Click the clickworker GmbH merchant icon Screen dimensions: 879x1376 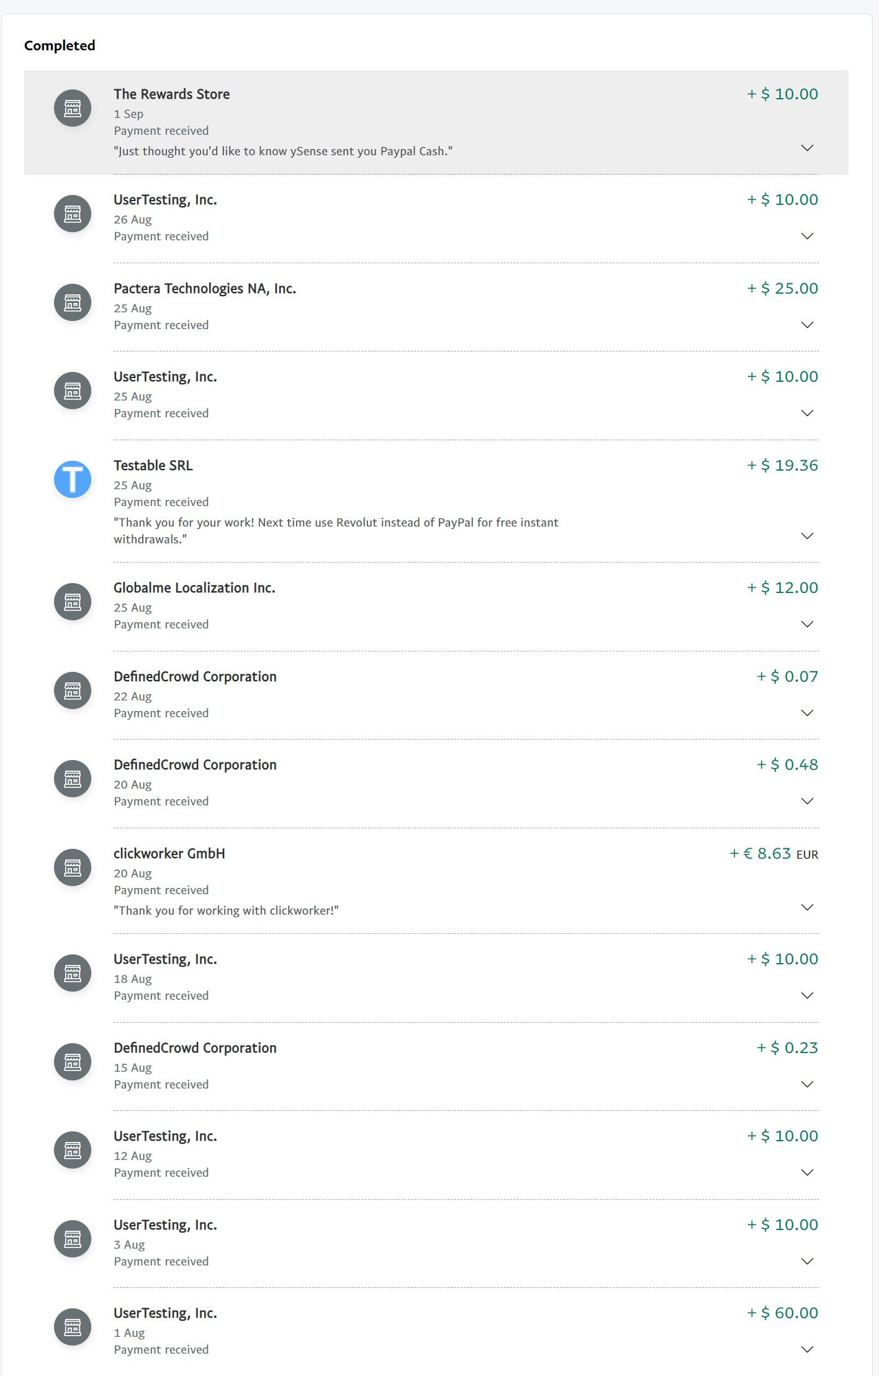click(73, 867)
